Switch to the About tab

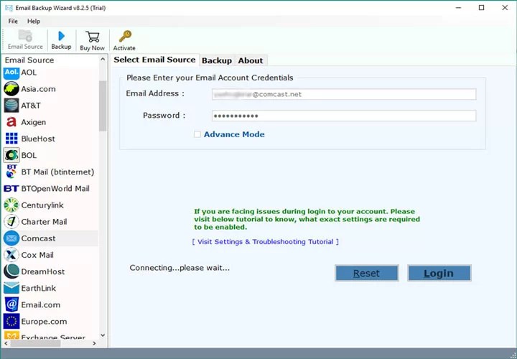(251, 60)
